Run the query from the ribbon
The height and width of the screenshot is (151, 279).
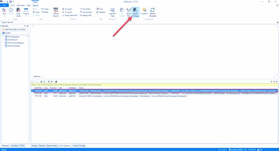[x=4, y=12]
